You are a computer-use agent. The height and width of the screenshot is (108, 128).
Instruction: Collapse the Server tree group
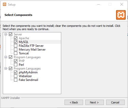(6, 34)
